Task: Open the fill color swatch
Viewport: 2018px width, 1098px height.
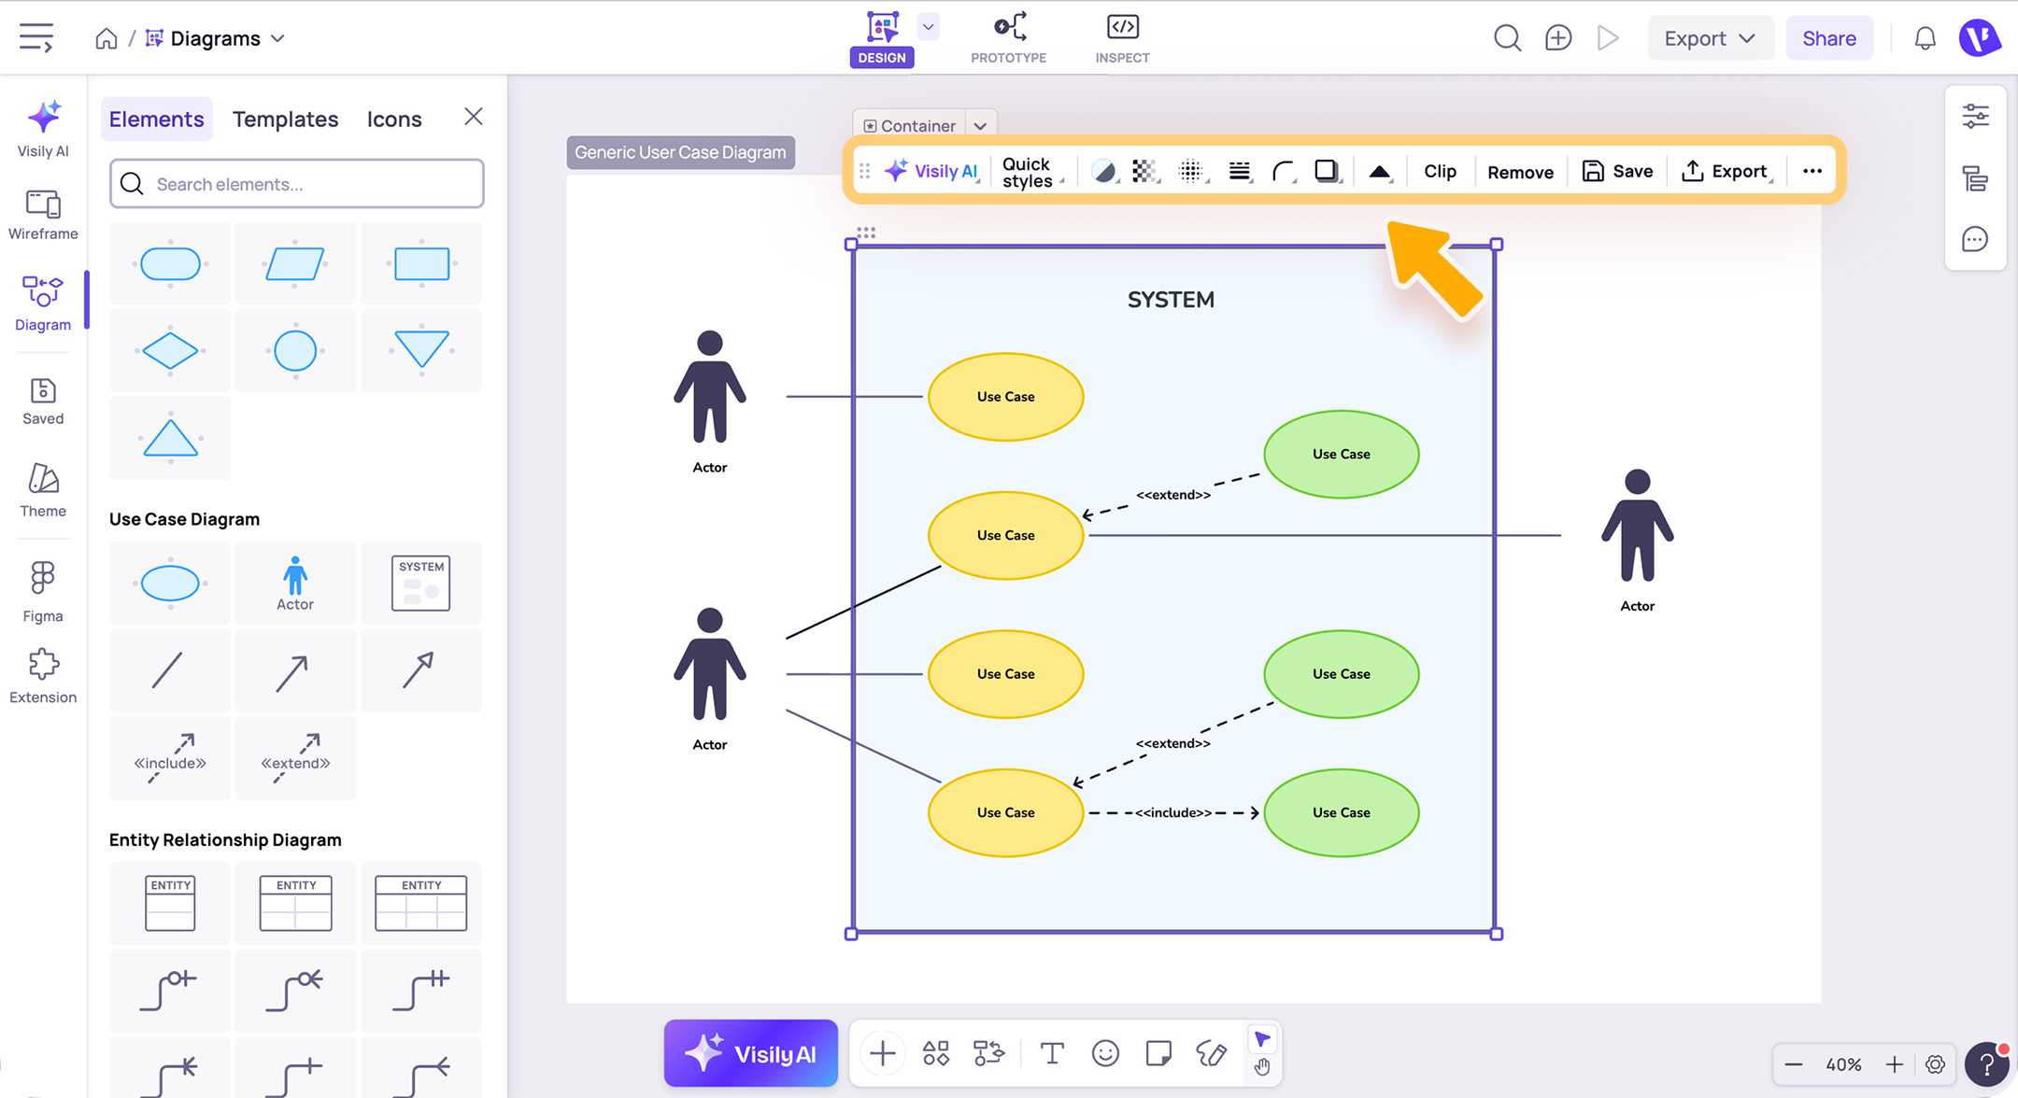Action: point(1104,171)
